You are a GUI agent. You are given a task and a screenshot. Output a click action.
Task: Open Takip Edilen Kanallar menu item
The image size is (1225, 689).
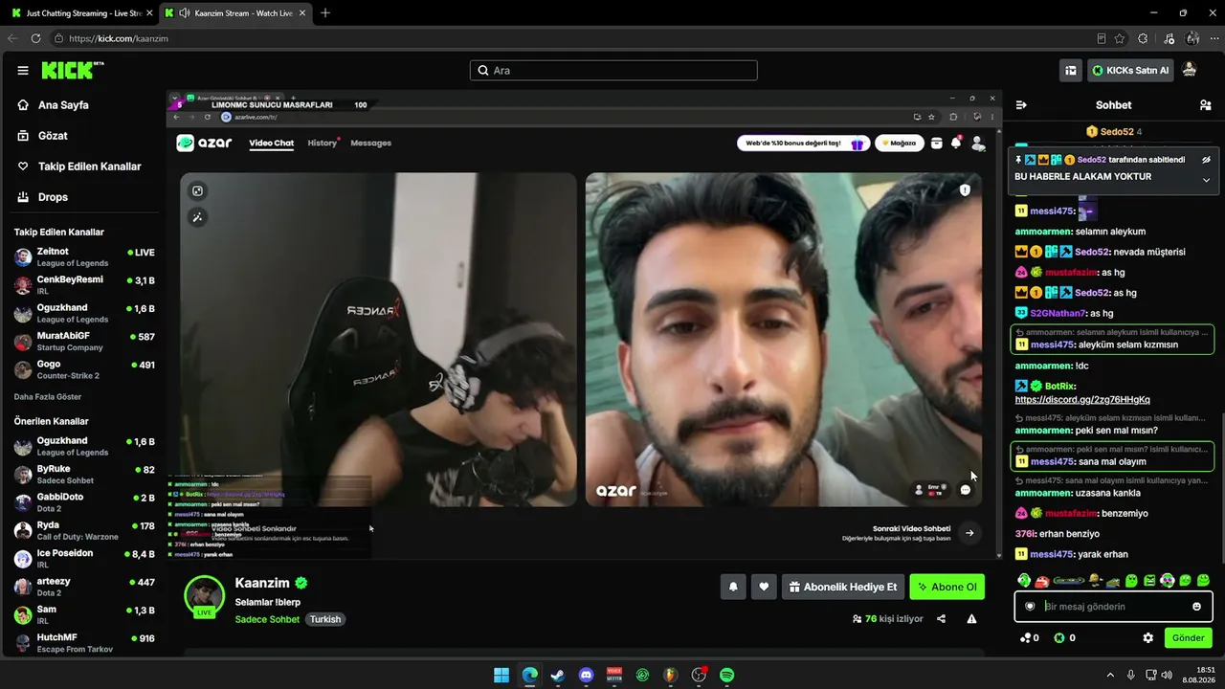[x=80, y=167]
